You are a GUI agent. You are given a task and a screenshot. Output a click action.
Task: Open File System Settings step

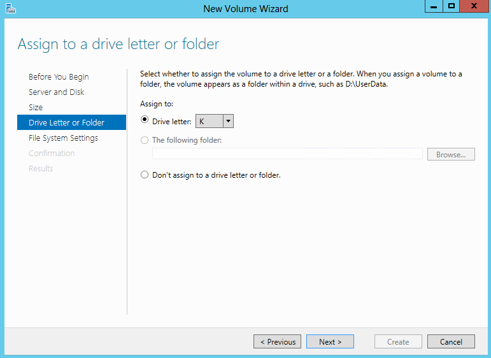click(63, 138)
